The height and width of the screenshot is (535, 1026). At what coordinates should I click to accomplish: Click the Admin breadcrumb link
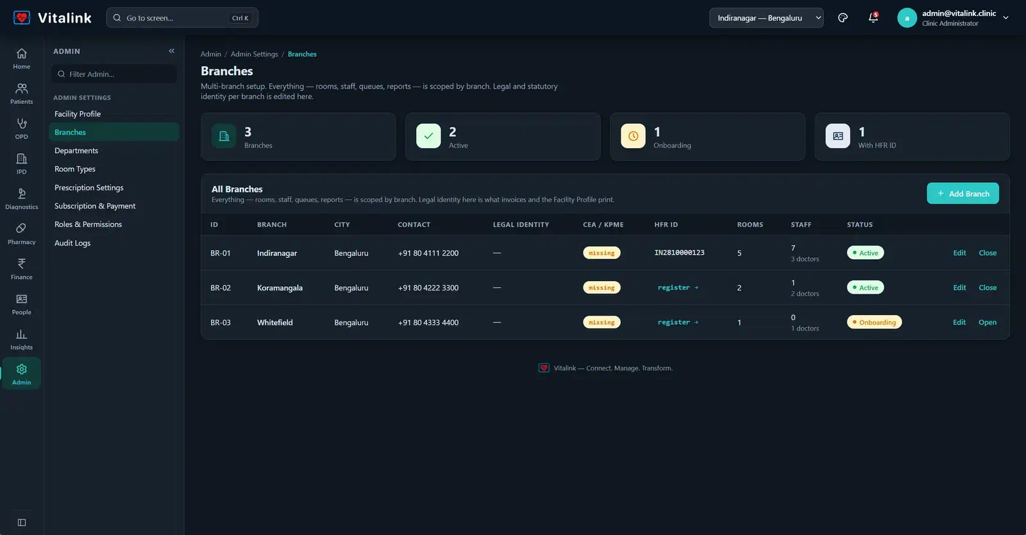210,54
